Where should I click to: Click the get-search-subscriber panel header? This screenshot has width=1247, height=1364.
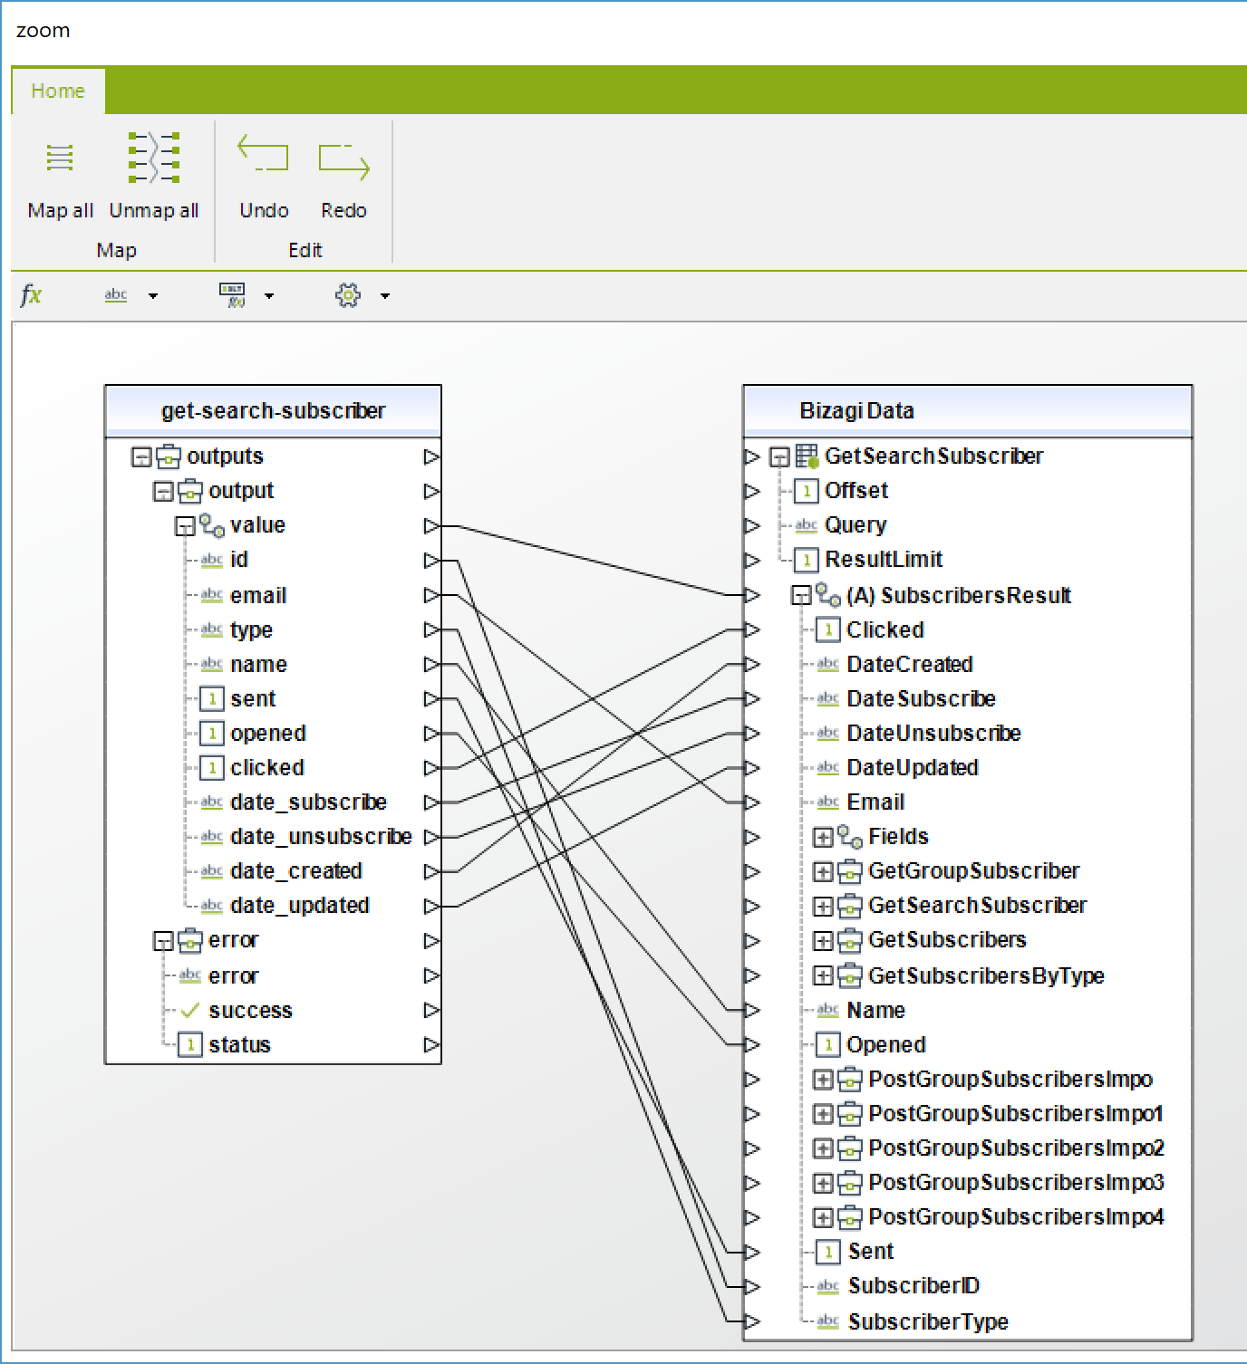(274, 411)
